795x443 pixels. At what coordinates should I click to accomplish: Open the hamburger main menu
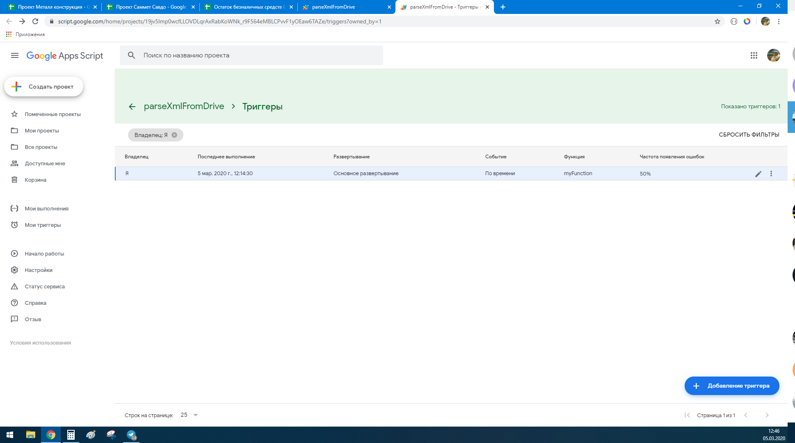click(x=15, y=55)
